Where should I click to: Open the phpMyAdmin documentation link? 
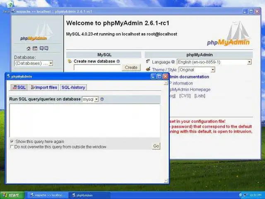click(x=189, y=77)
